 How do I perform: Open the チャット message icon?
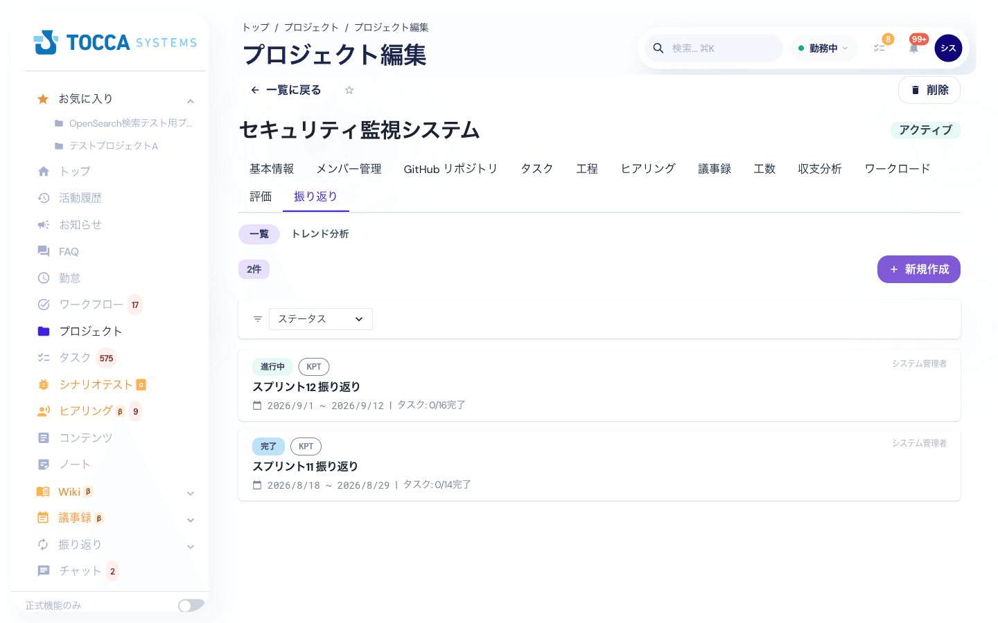(x=44, y=571)
